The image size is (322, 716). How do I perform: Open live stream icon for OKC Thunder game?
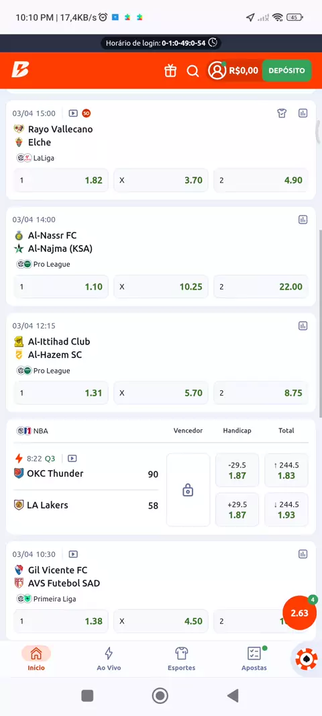(72, 459)
